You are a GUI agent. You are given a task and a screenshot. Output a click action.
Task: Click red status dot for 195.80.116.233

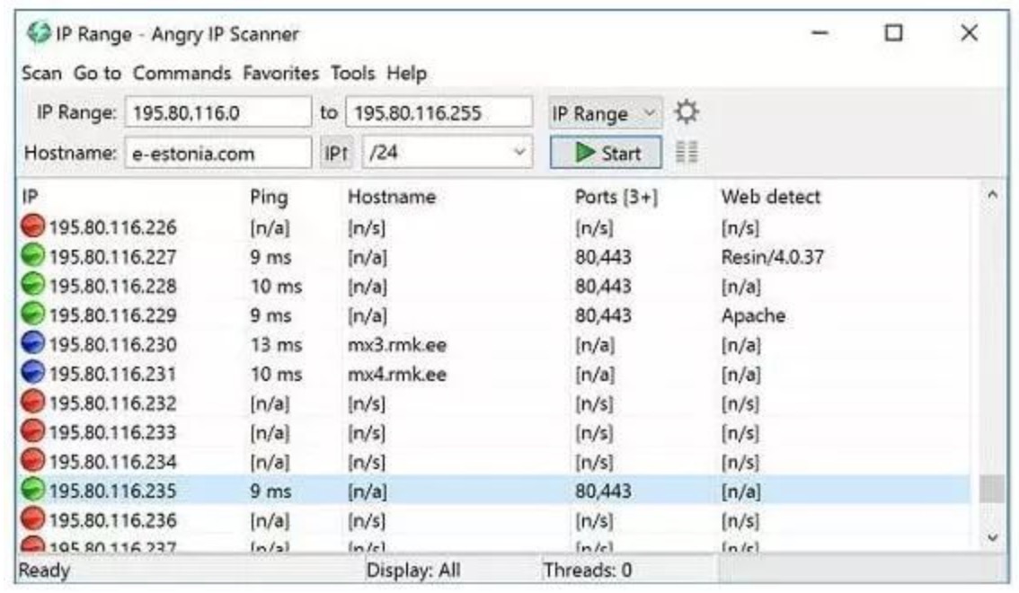[32, 431]
